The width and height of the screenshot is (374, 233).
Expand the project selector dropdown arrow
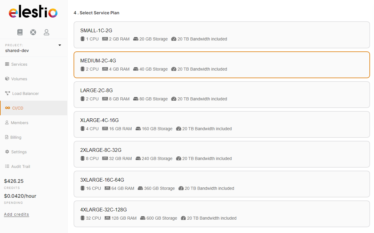(x=60, y=45)
